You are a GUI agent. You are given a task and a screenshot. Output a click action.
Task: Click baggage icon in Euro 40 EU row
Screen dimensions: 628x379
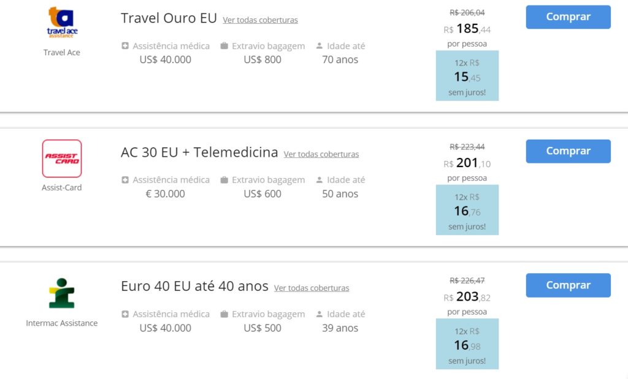pos(224,314)
